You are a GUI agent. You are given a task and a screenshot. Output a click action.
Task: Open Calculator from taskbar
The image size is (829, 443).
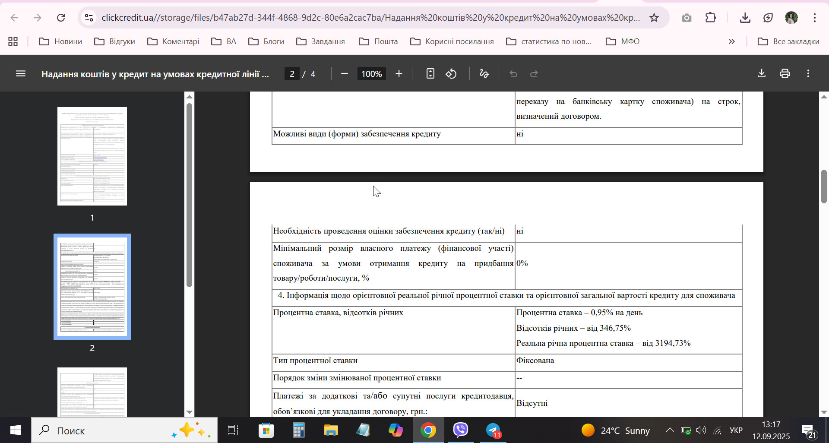click(298, 430)
